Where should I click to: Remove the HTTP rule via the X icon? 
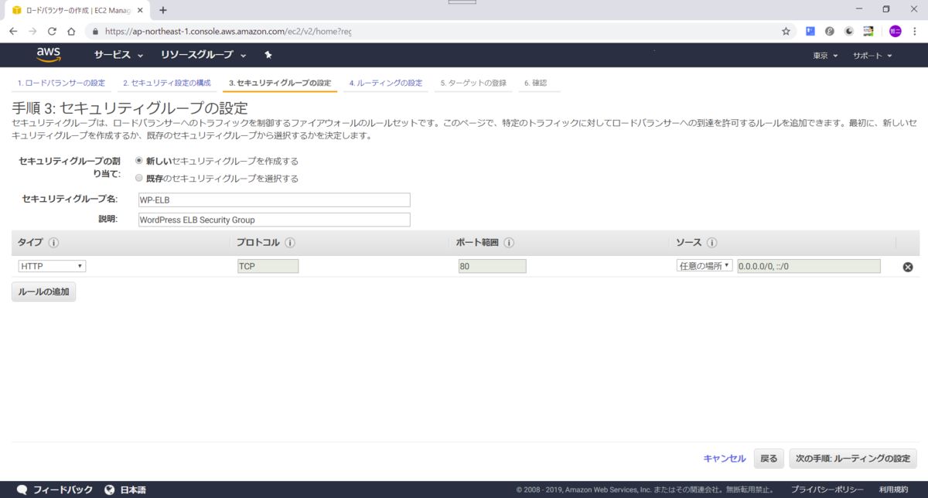click(x=907, y=265)
